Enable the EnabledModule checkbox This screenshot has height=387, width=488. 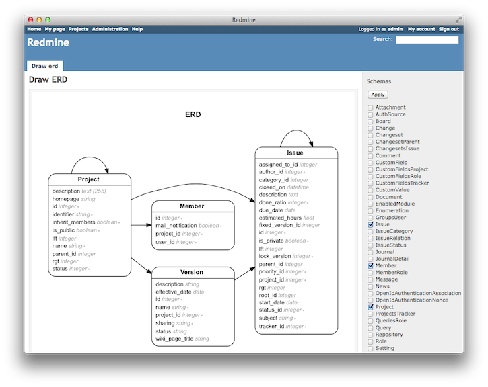[x=370, y=204]
